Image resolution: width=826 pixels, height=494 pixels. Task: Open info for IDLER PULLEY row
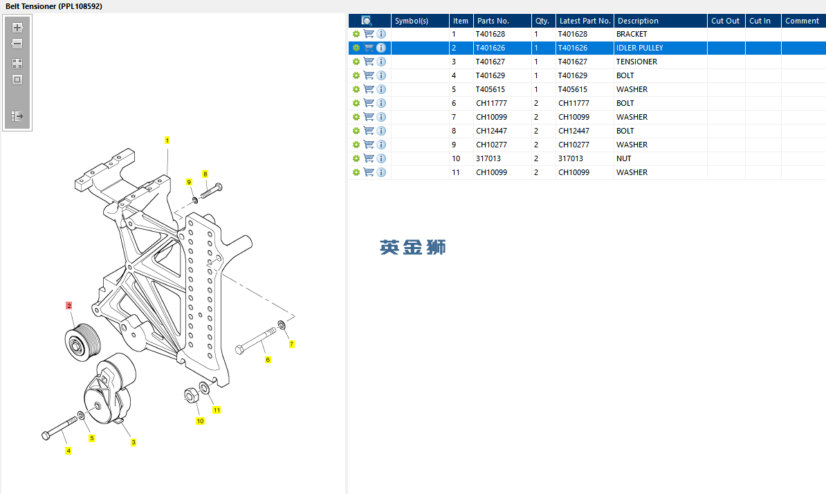[x=381, y=48]
